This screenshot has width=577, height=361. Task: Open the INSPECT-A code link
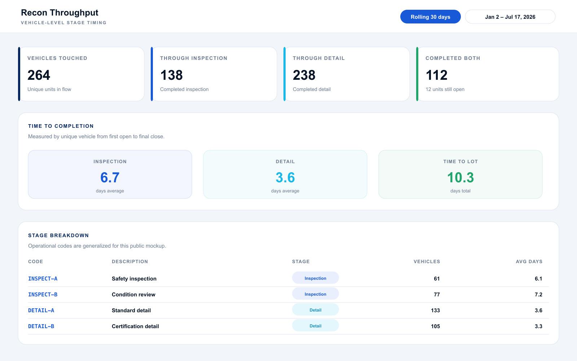(x=43, y=279)
